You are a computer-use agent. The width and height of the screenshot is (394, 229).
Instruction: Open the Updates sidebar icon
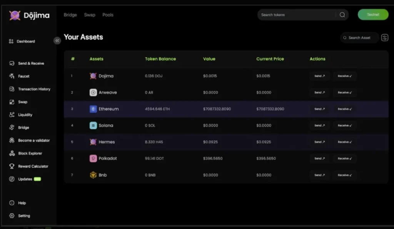[12, 179]
